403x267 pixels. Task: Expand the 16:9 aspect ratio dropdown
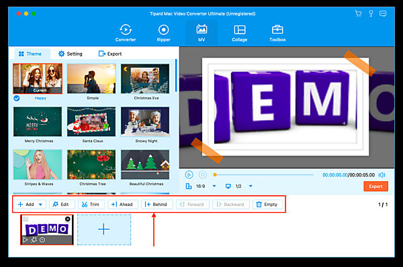(214, 186)
